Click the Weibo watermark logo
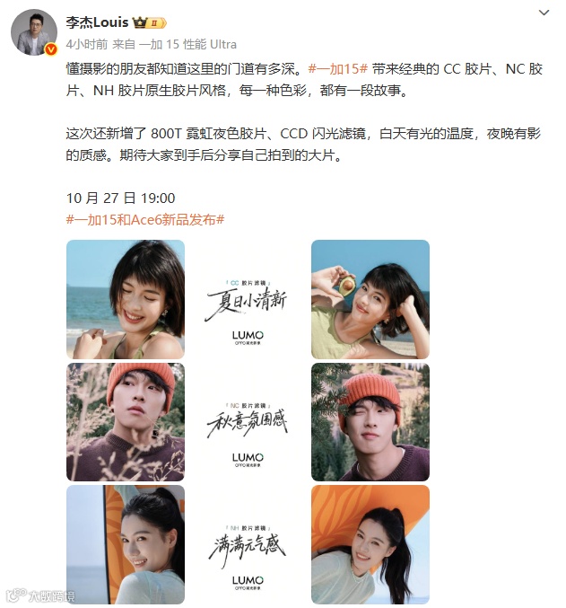 pos(40,595)
